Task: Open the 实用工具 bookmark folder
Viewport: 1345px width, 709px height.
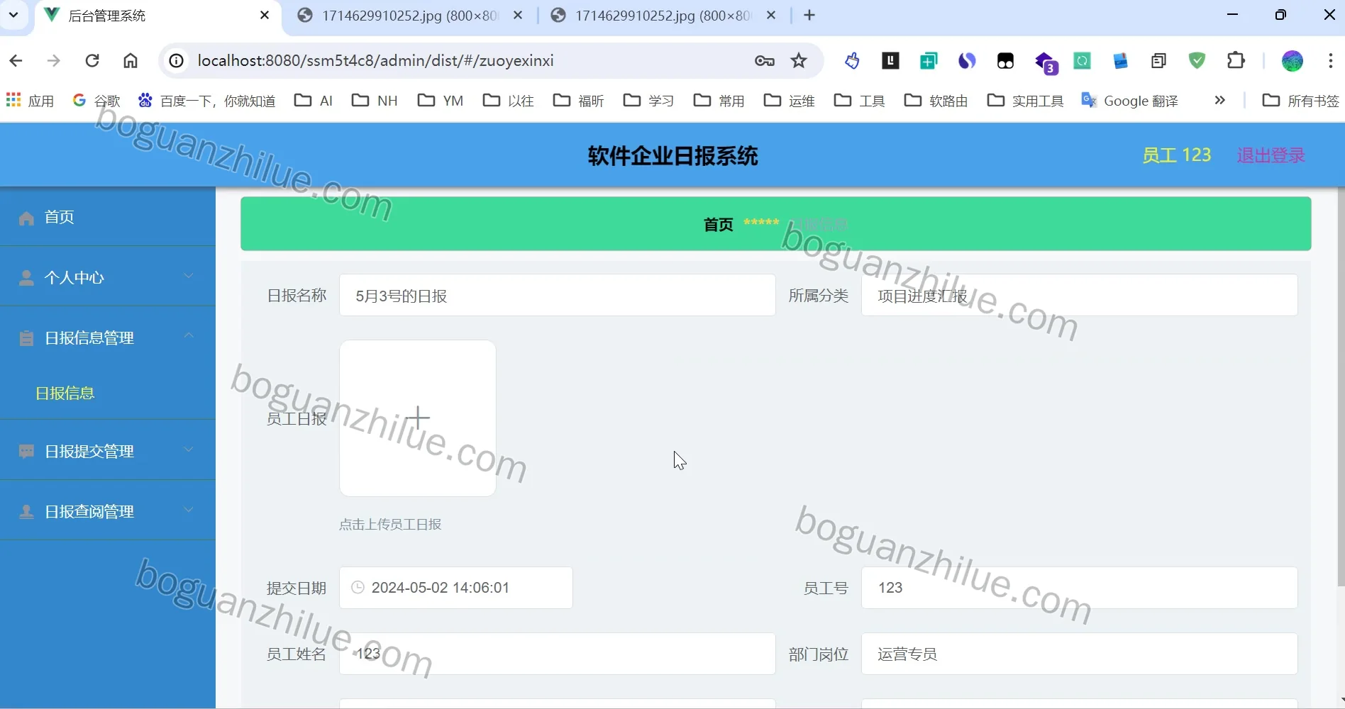Action: (1026, 101)
